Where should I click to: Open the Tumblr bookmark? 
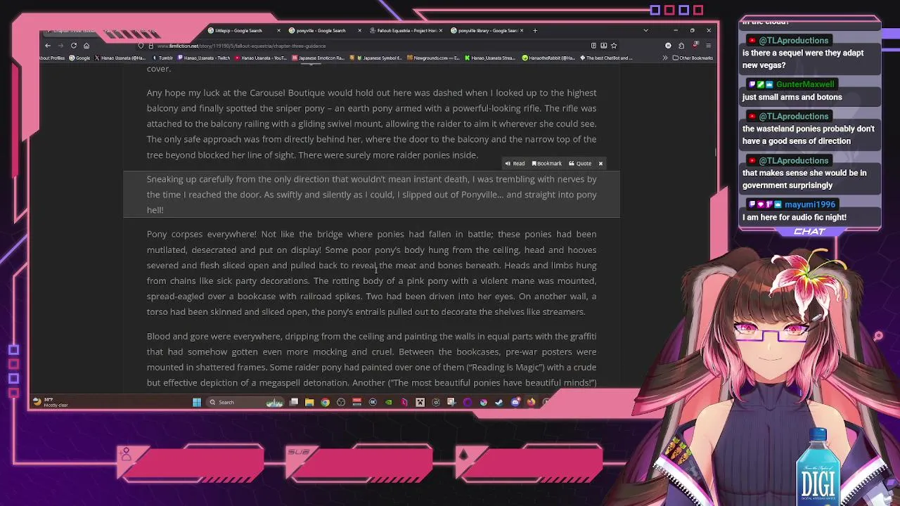tap(163, 58)
